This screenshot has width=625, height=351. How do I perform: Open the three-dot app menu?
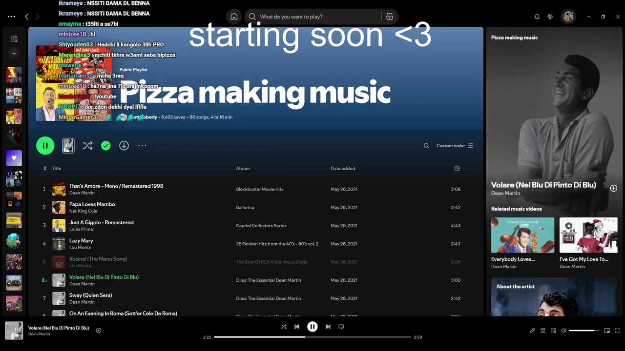click(x=11, y=17)
